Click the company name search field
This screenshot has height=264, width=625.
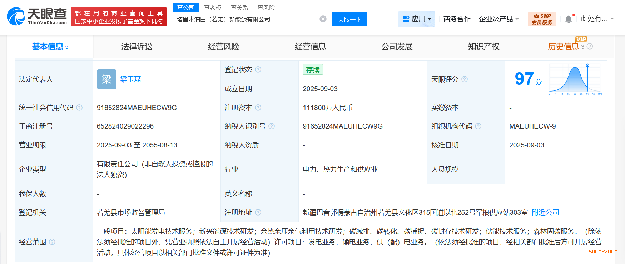245,19
